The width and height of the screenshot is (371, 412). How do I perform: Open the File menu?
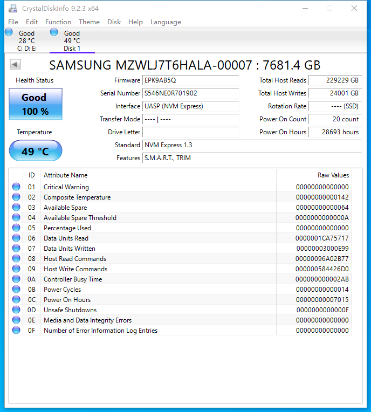pos(13,22)
